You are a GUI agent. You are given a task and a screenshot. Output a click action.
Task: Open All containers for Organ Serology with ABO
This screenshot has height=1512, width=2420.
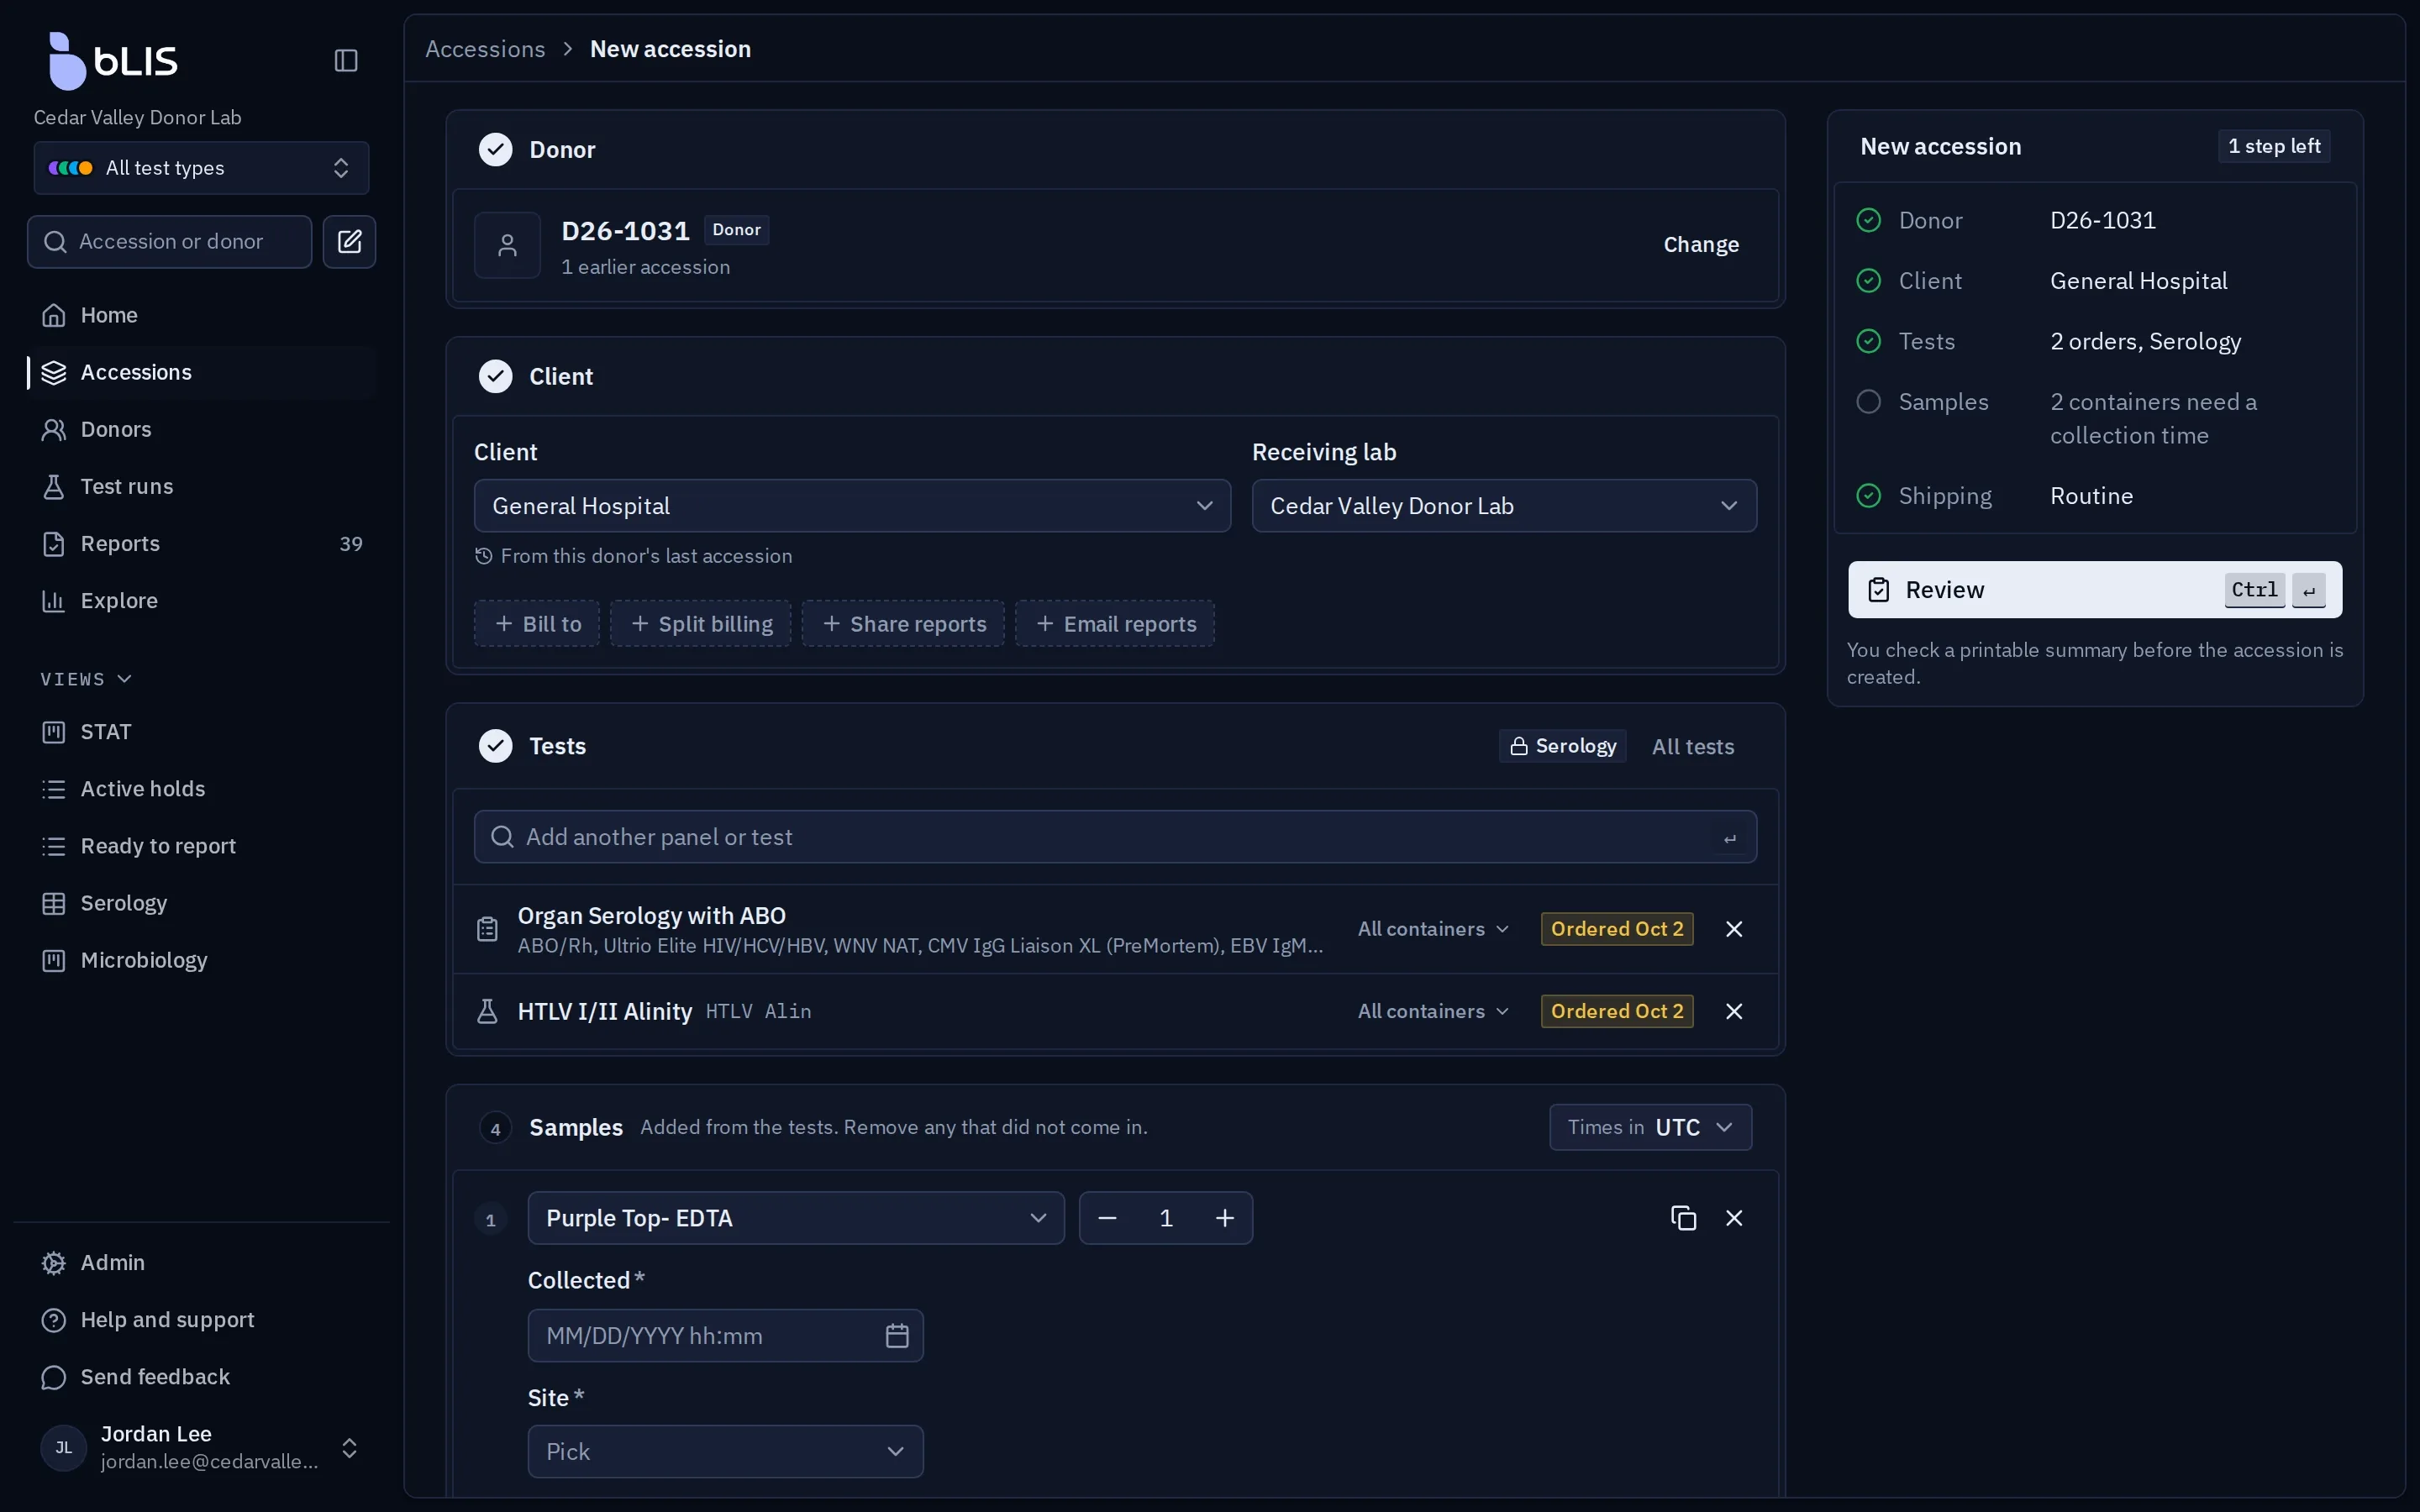pyautogui.click(x=1433, y=929)
